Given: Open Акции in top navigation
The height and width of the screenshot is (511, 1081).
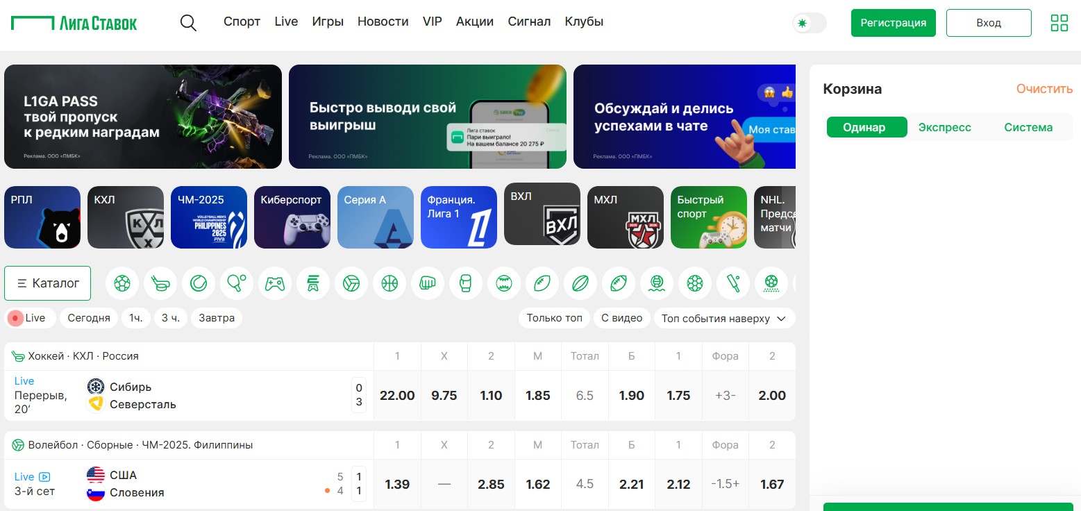Looking at the screenshot, I should (475, 22).
